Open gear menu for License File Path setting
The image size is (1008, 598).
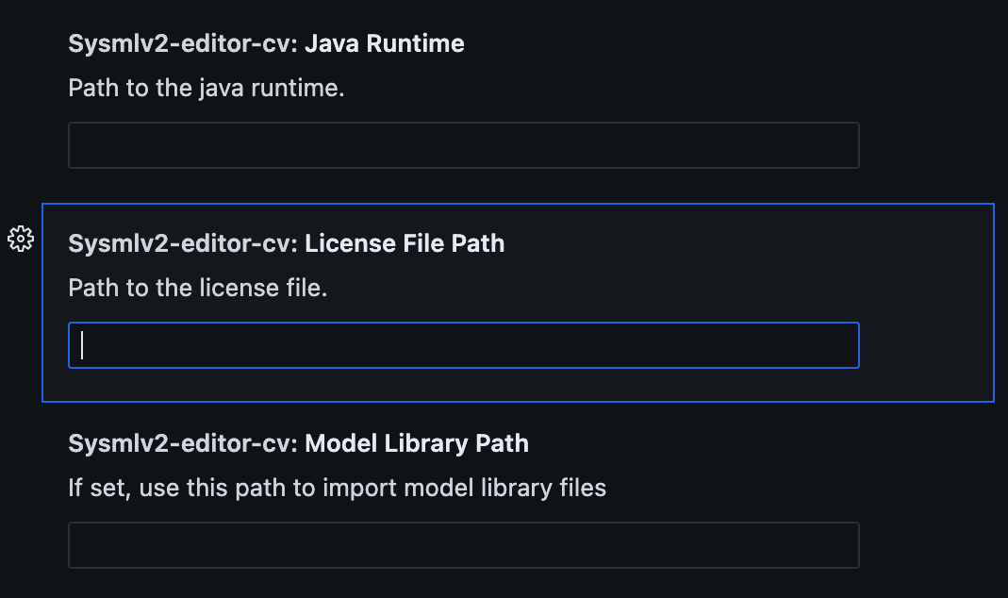click(21, 239)
